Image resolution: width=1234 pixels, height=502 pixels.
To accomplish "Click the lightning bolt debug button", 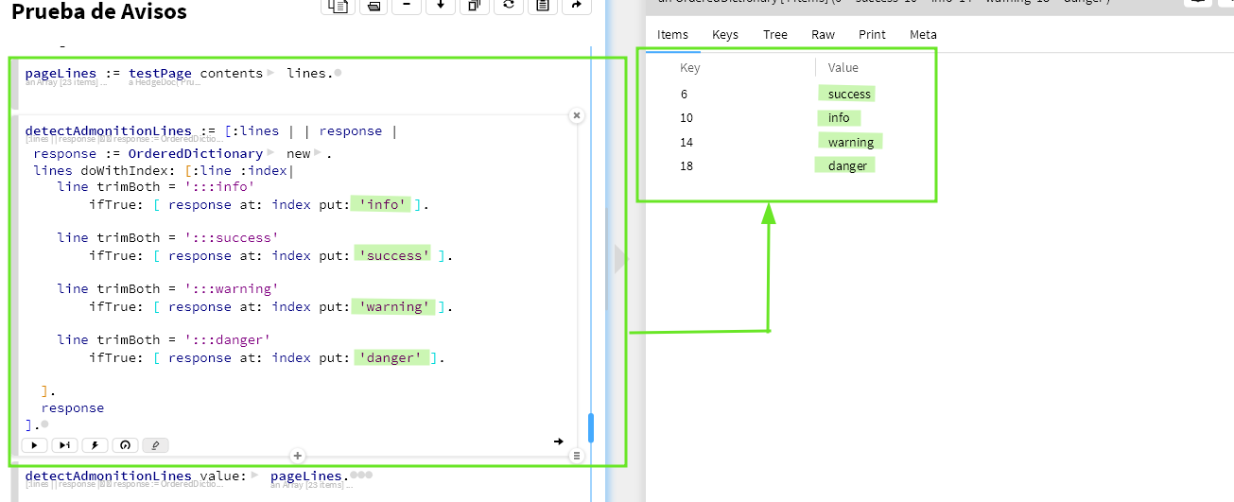I will (x=95, y=444).
